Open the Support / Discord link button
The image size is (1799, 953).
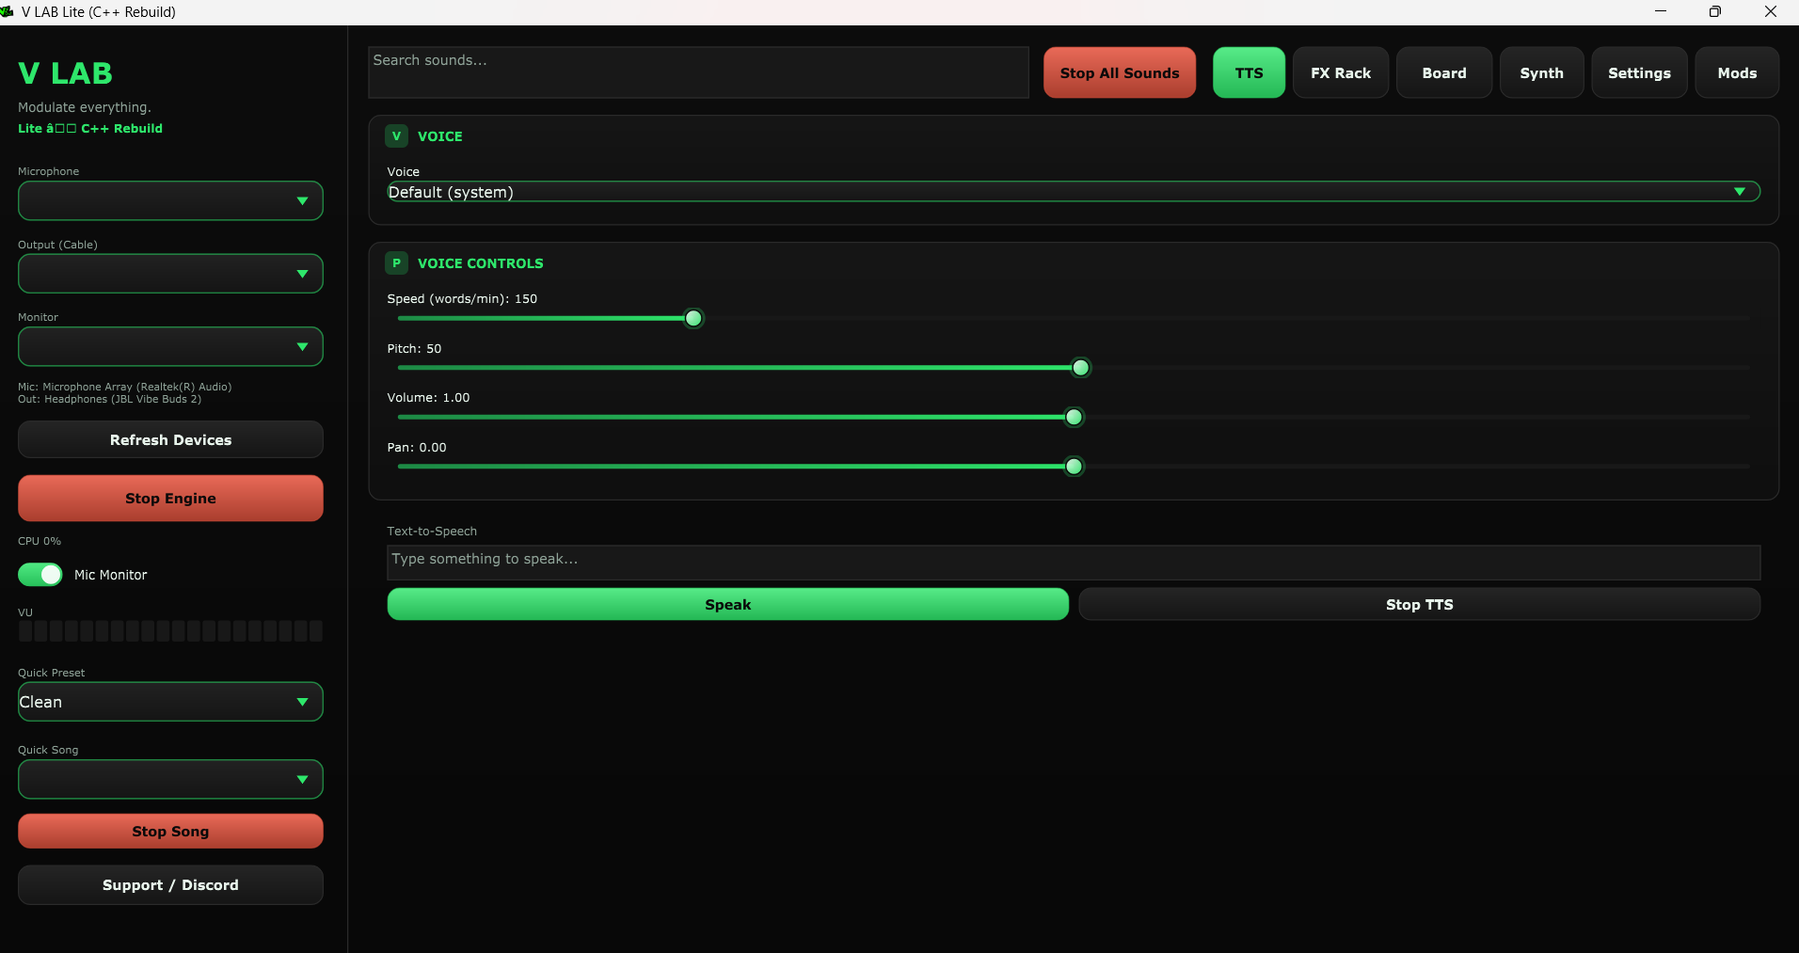(170, 884)
